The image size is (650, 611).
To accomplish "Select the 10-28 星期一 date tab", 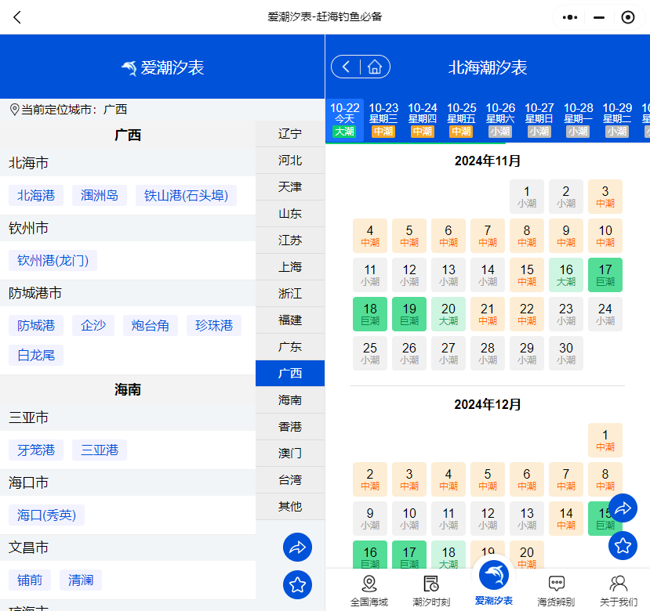I will point(579,120).
